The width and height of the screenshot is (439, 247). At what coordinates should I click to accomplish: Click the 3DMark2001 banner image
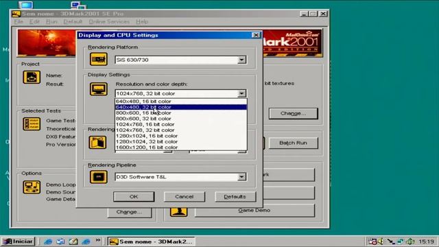(x=293, y=43)
